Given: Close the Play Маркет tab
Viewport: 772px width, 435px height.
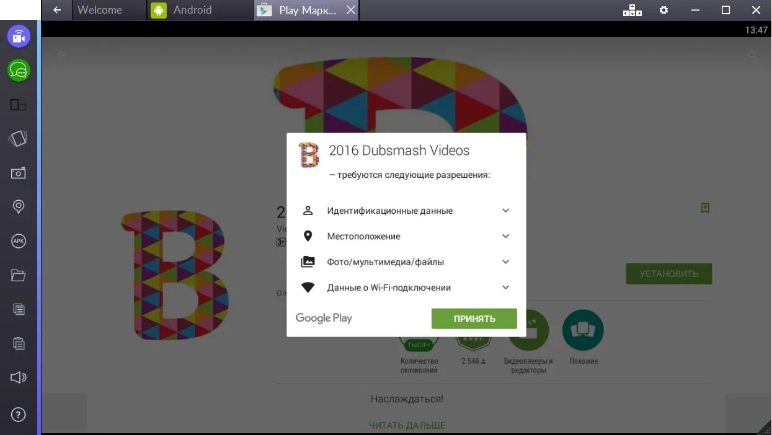Looking at the screenshot, I should pyautogui.click(x=350, y=10).
